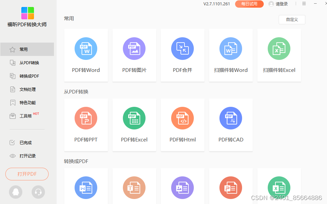Select 常用 in the sidebar

pyautogui.click(x=27, y=49)
